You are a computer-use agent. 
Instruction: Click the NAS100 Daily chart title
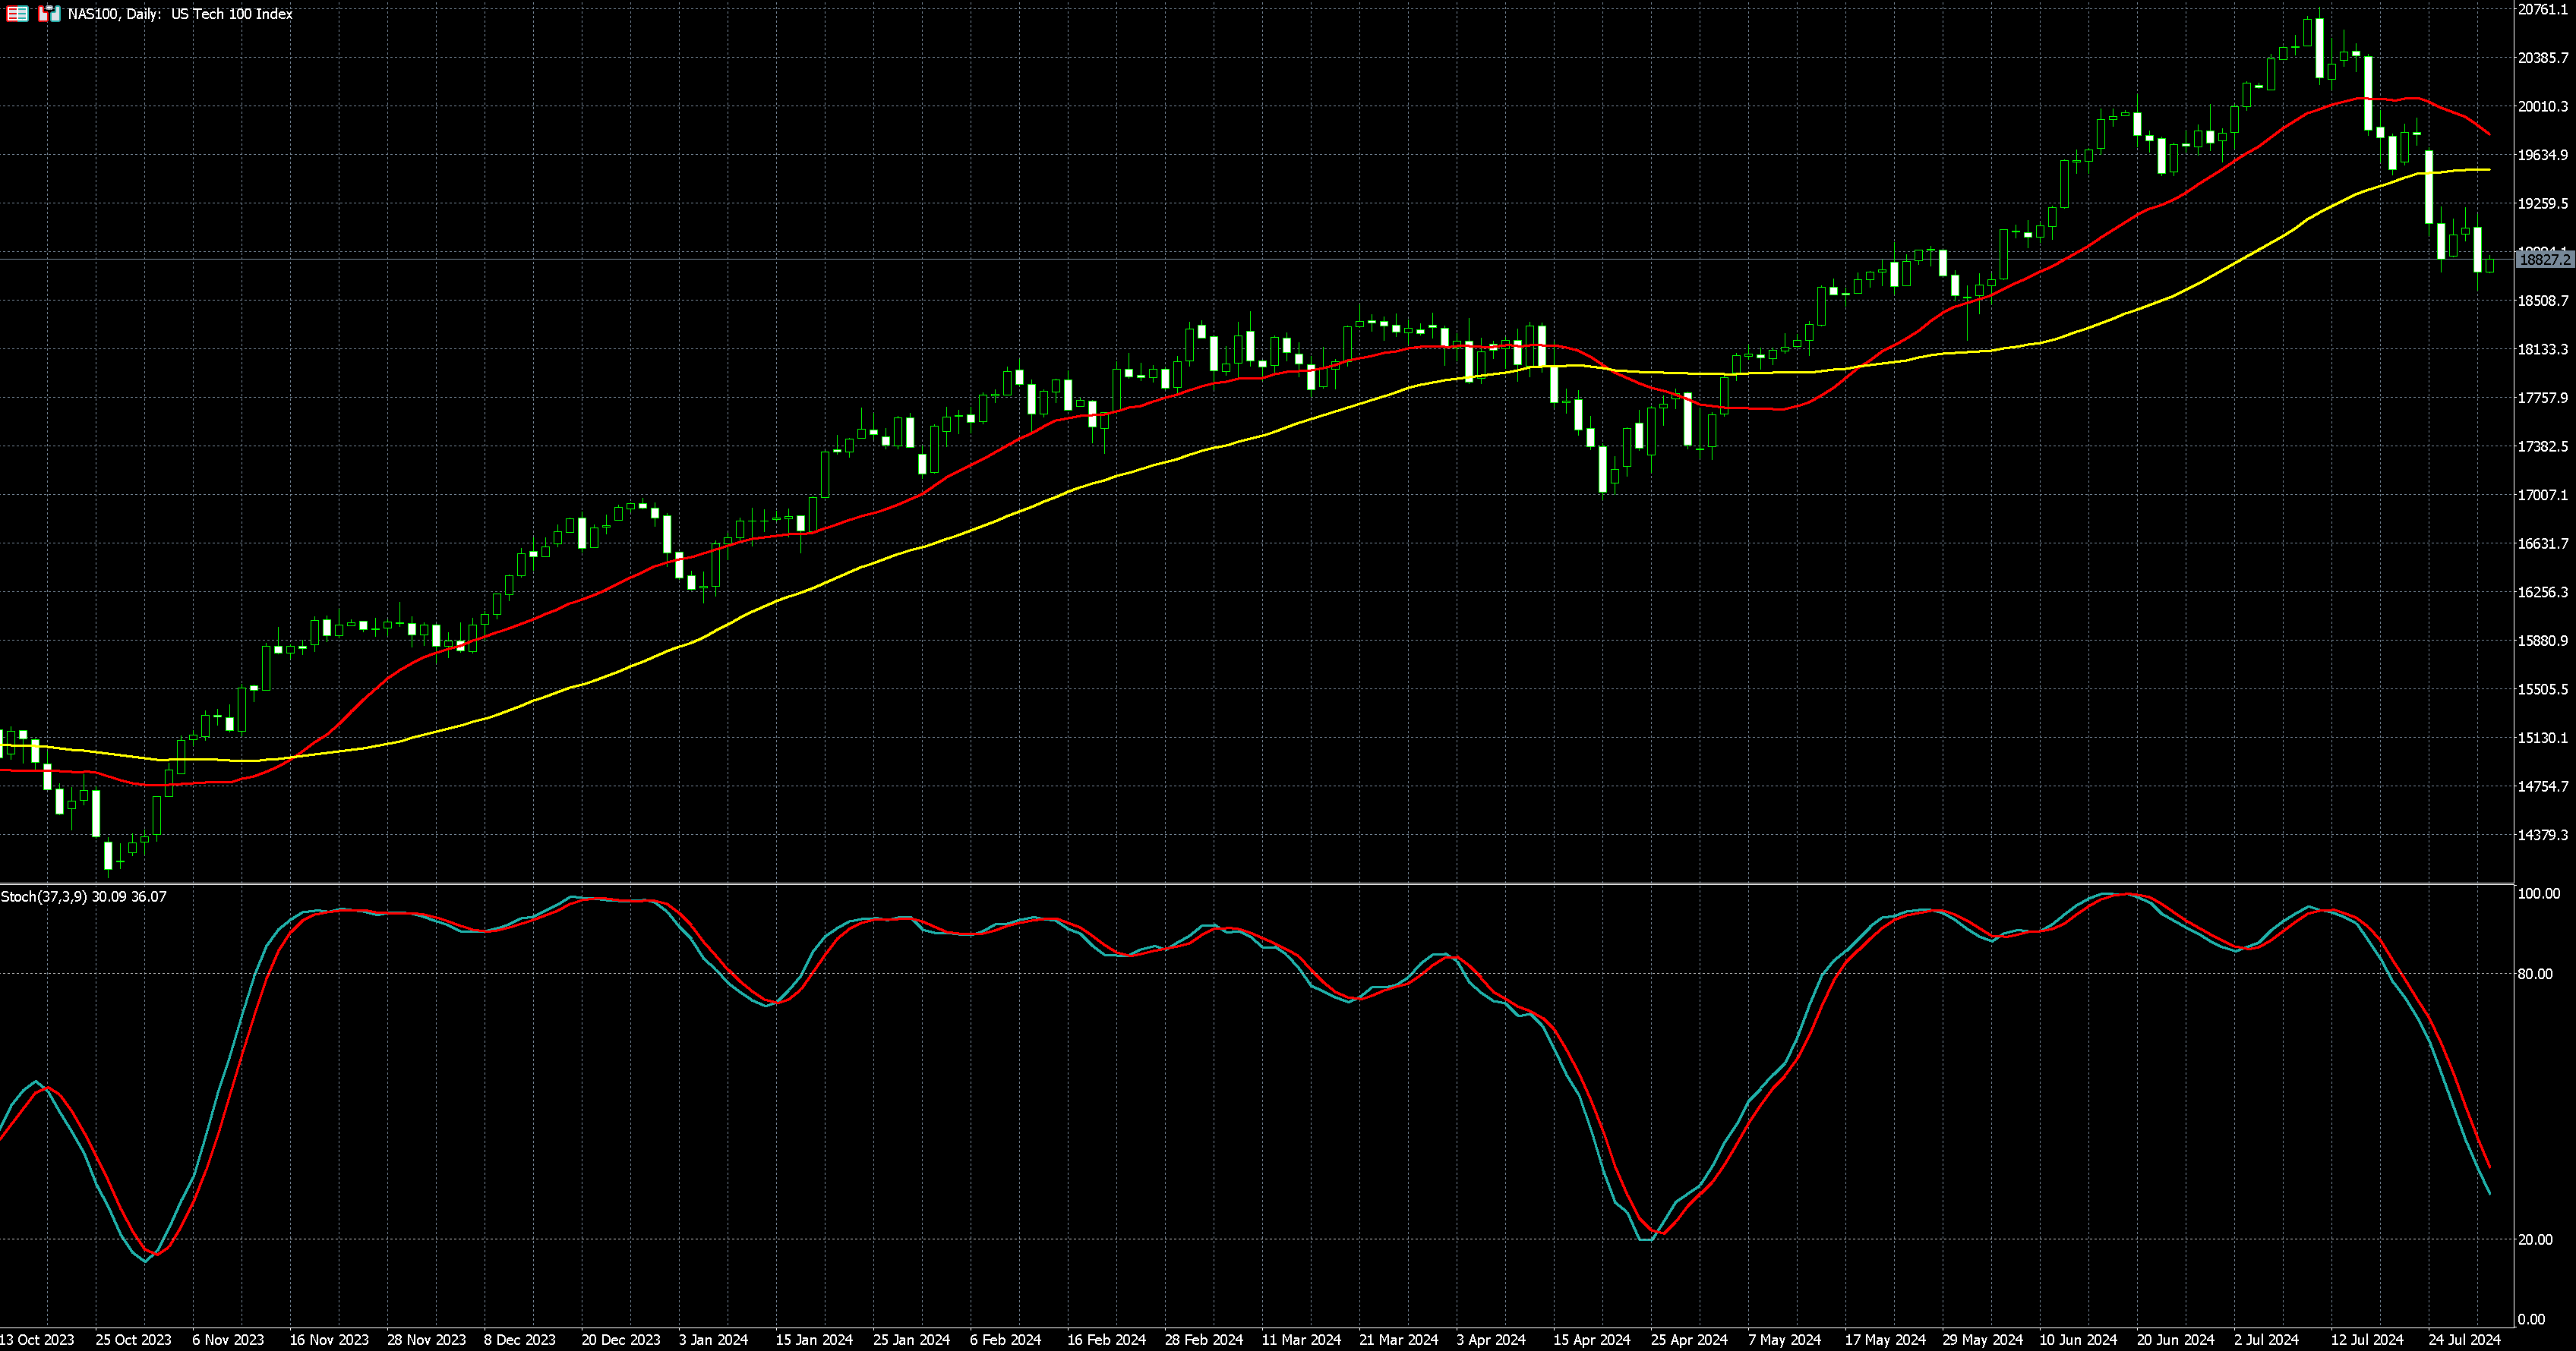point(180,14)
